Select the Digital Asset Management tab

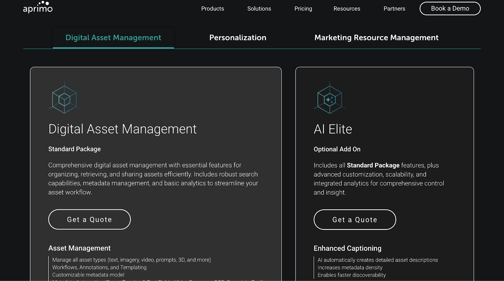point(113,38)
